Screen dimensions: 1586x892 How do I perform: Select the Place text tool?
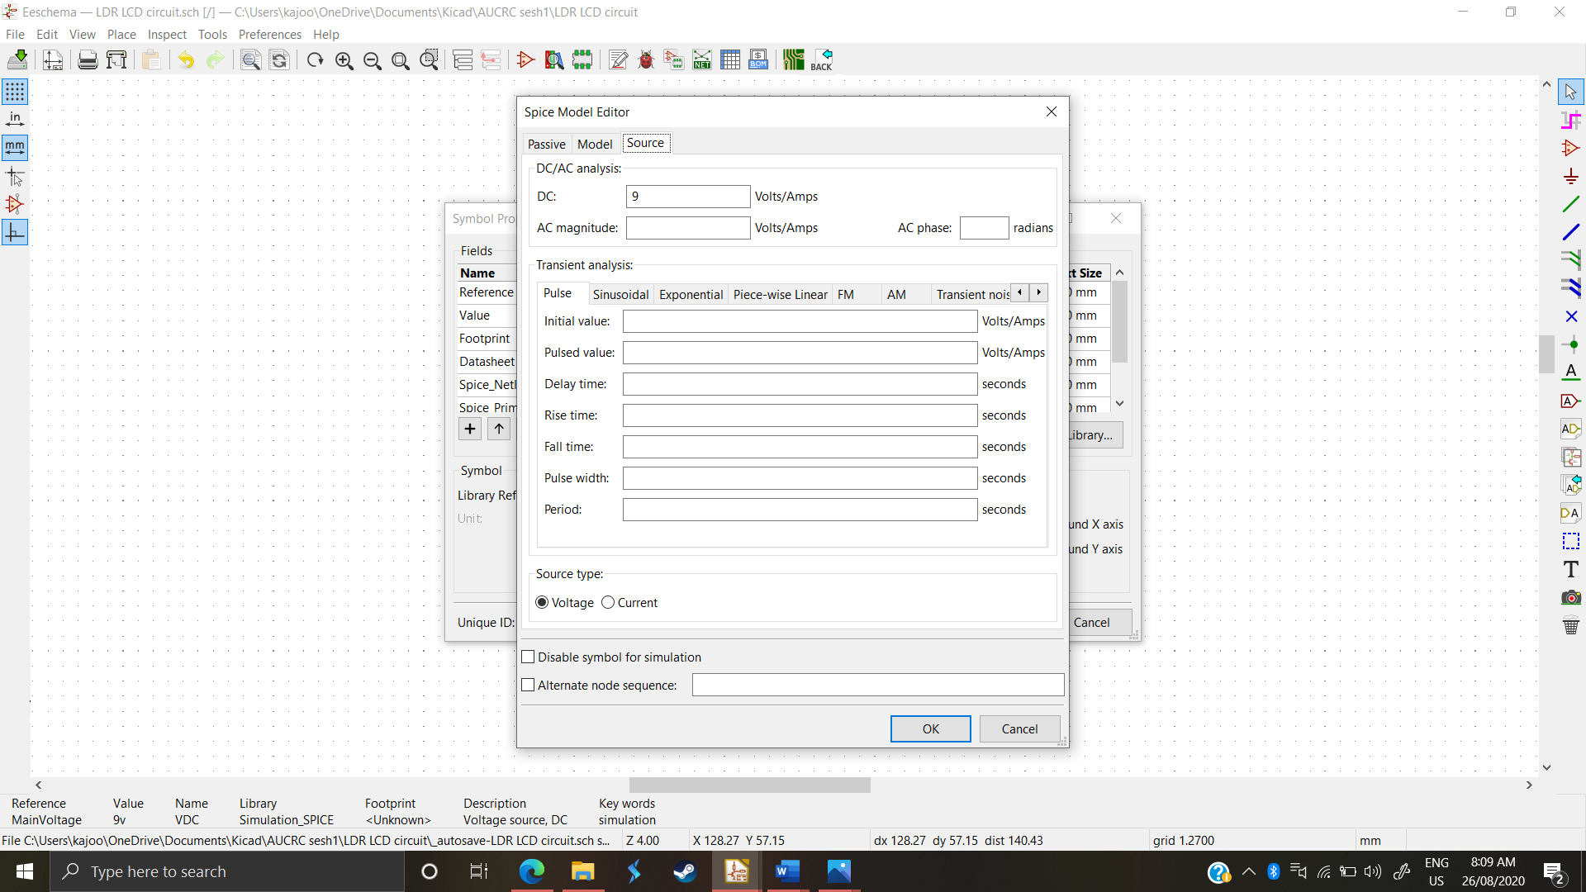click(x=1570, y=569)
